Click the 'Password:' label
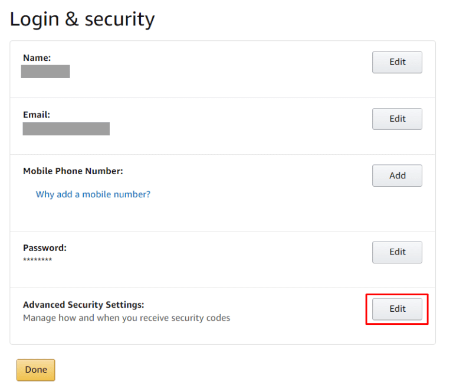 (x=45, y=248)
